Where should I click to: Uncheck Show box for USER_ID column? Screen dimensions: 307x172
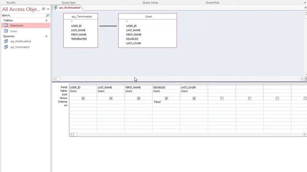pos(83,98)
